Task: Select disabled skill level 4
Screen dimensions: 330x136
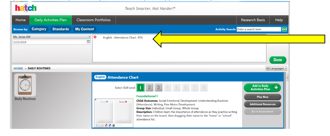Action: pos(167,88)
